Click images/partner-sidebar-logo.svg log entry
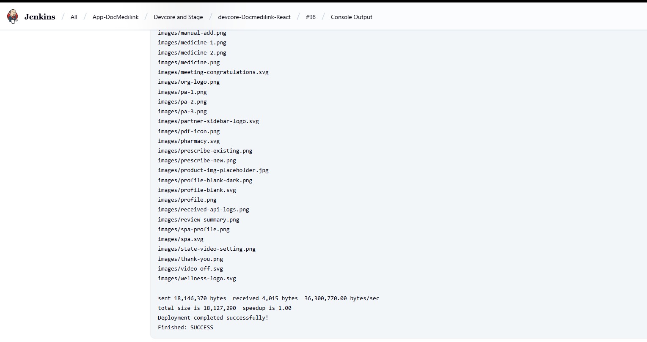This screenshot has width=647, height=342. click(208, 121)
